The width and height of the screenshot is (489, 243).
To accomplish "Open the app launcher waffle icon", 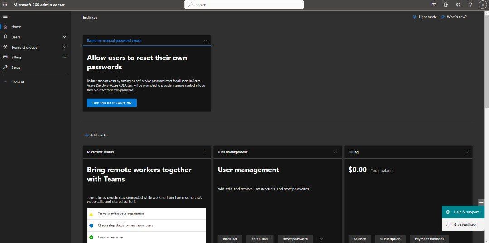I will coord(5,5).
